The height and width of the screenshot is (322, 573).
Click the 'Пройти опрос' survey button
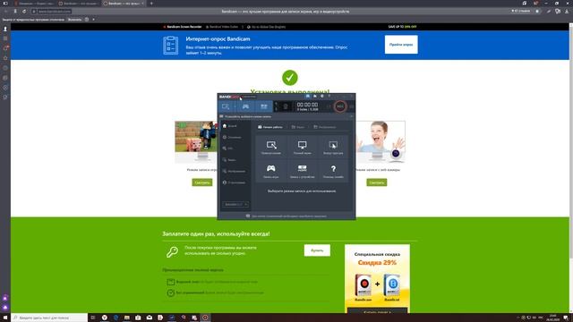click(401, 45)
